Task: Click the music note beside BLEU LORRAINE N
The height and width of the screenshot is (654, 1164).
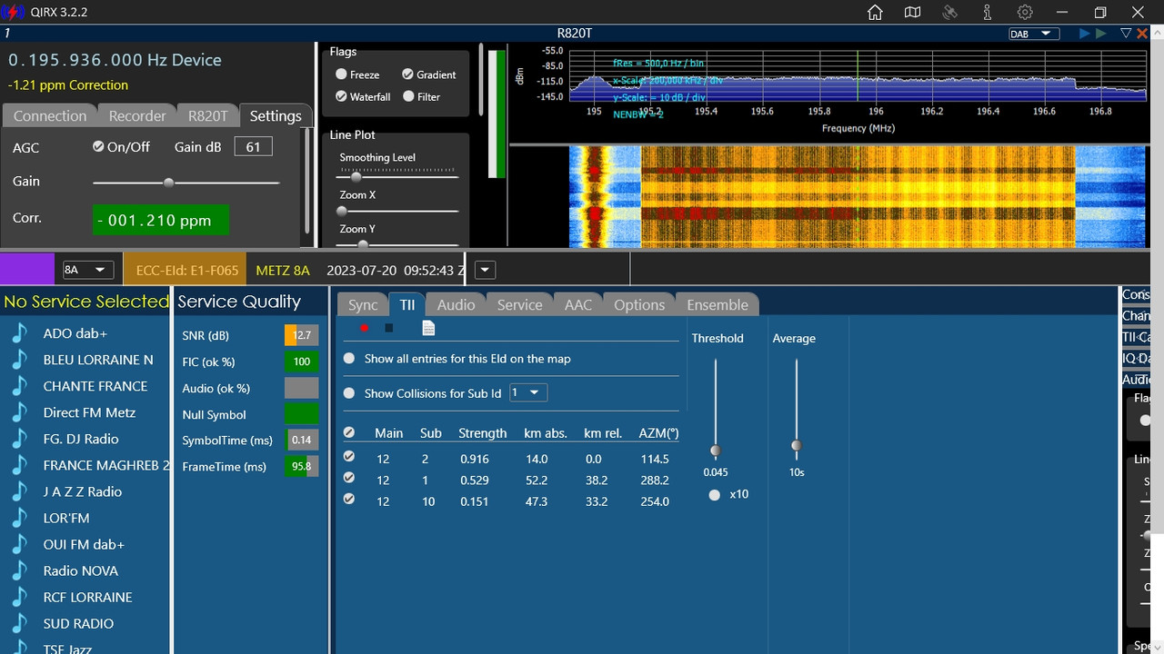Action: [19, 360]
